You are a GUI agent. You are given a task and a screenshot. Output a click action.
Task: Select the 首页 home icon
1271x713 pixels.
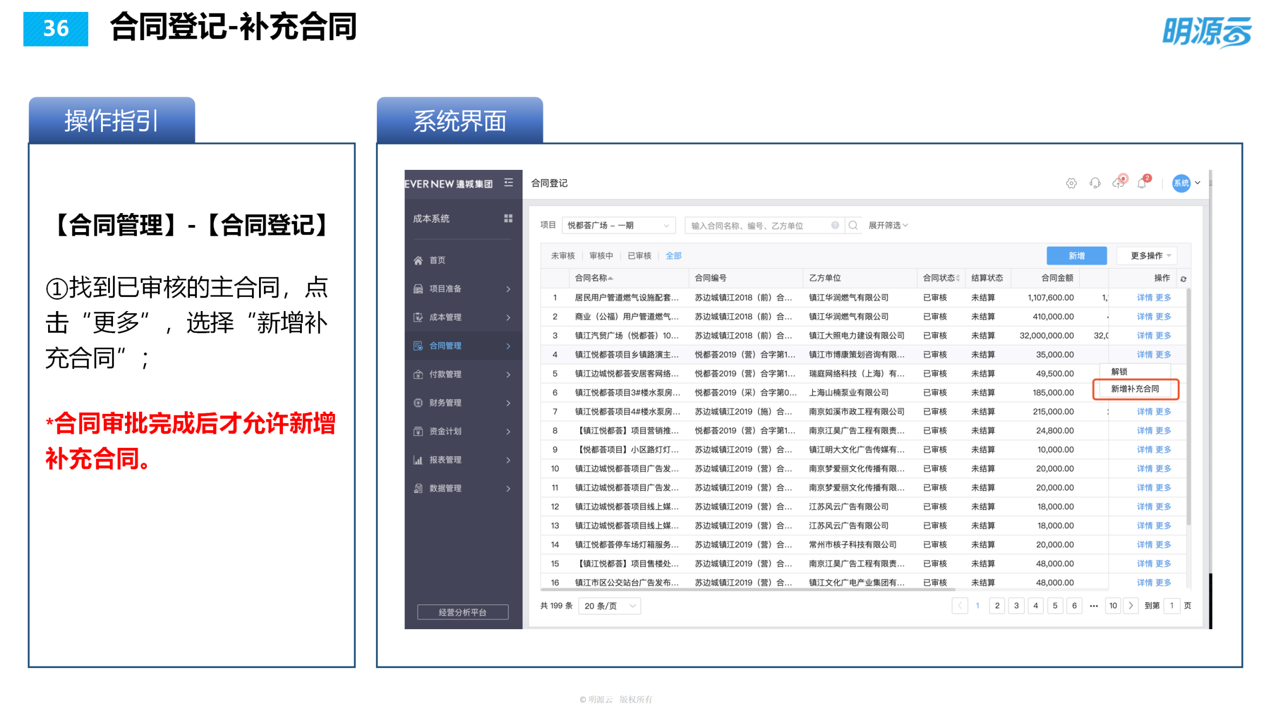coord(418,260)
